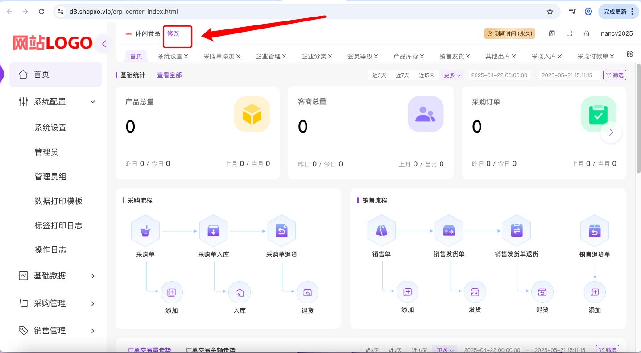The image size is (641, 353).
Task: Click the 销售单 hexagon icon
Action: 382,230
